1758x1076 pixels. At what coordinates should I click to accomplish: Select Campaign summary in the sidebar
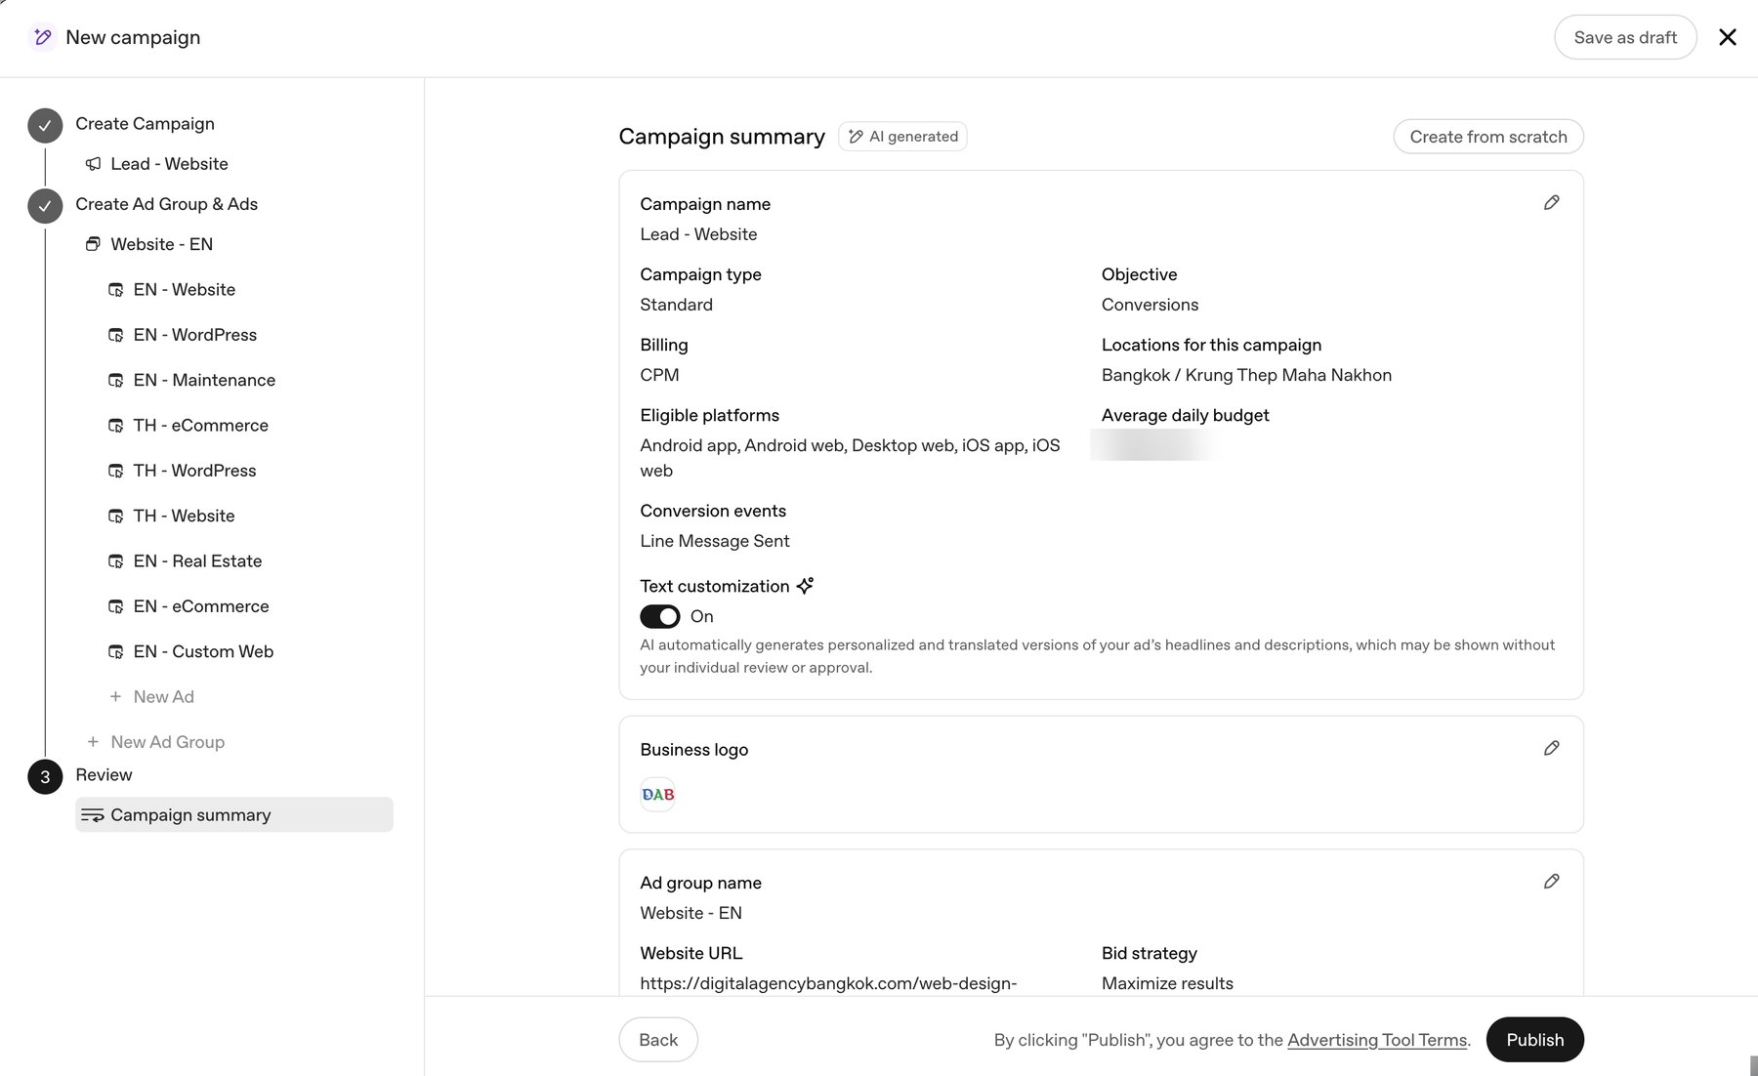point(234,814)
